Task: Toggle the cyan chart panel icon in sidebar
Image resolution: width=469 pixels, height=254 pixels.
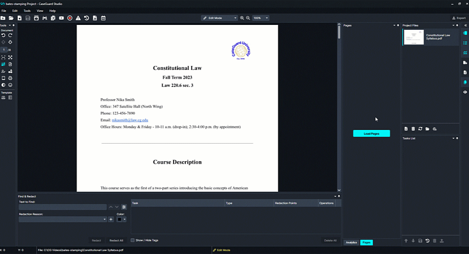Action: (x=465, y=53)
